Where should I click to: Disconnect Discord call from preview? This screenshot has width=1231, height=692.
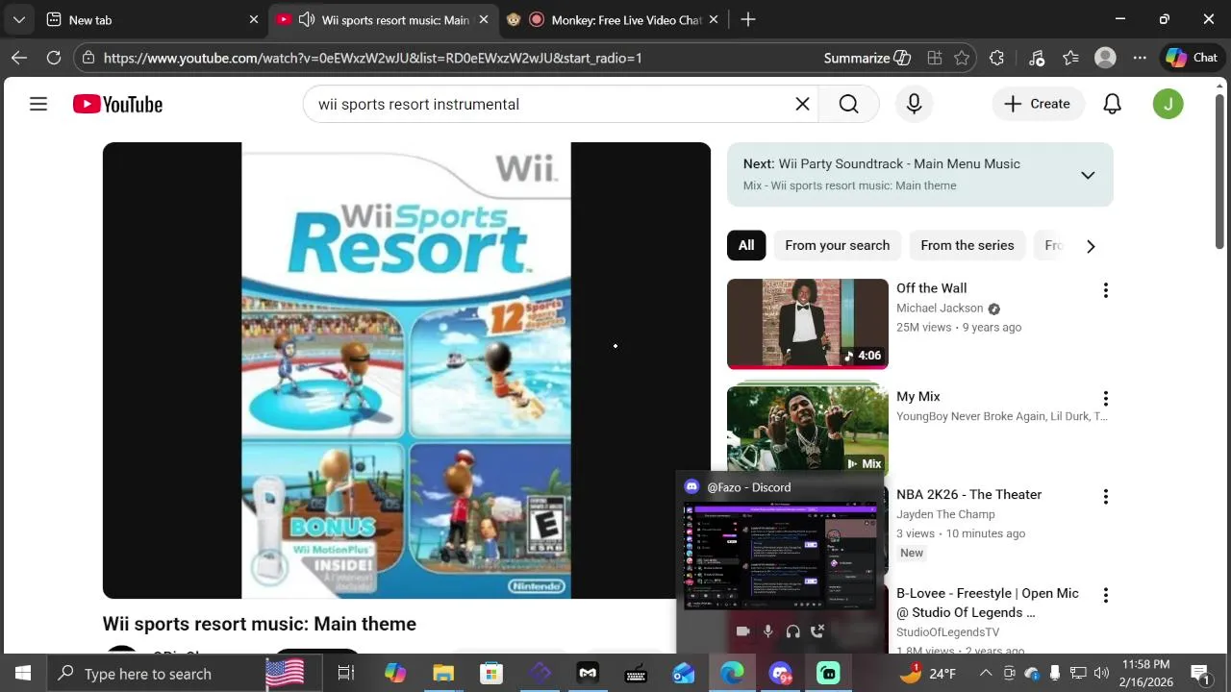tap(817, 630)
